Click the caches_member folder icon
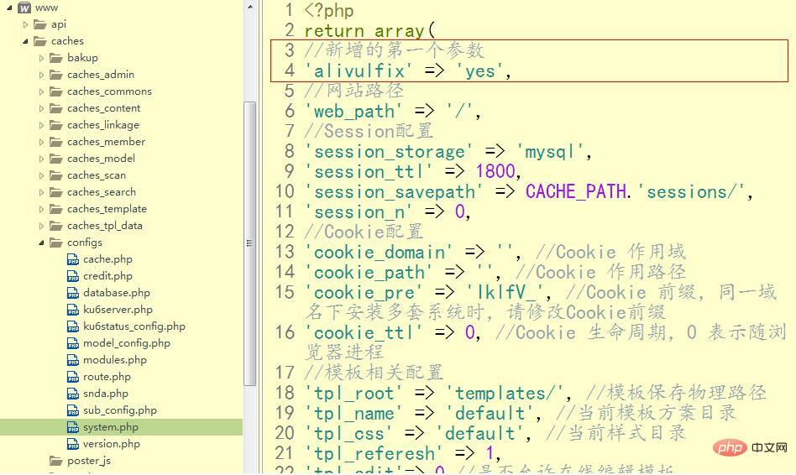Screen dimensions: 796x475 pyautogui.click(x=56, y=142)
